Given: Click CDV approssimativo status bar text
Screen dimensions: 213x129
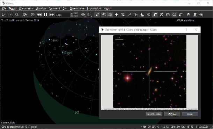Looking at the screenshot, I should (x=19, y=127).
